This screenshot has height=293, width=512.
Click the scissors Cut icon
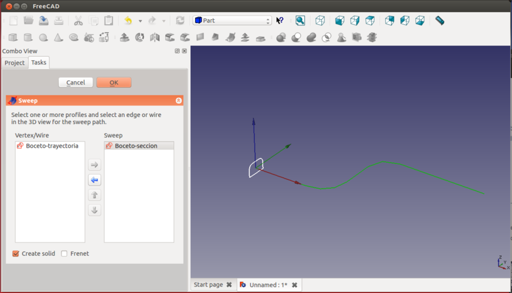tap(78, 20)
